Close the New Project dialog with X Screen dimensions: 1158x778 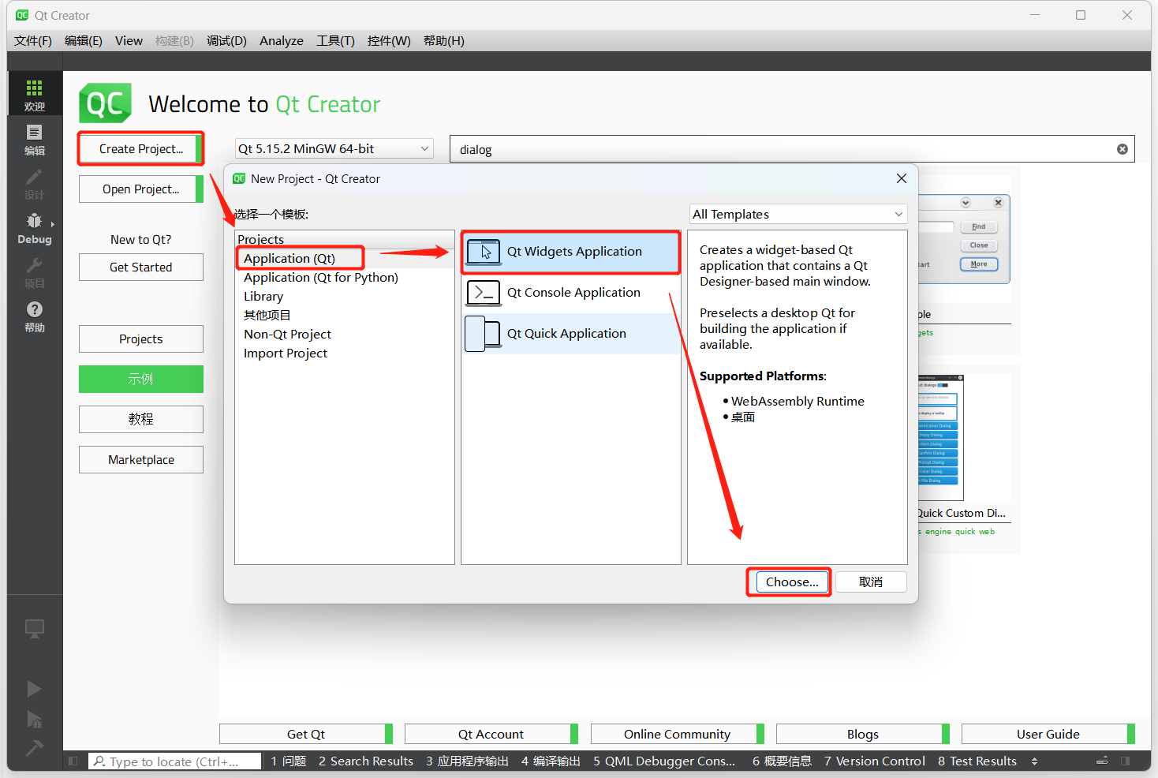(902, 178)
